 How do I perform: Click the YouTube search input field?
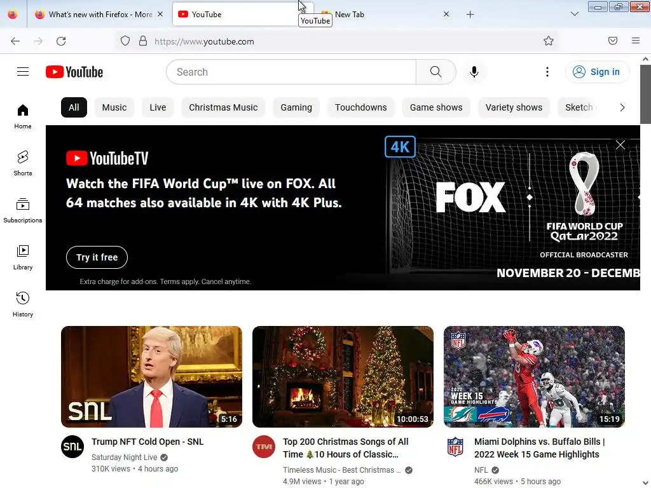[291, 72]
